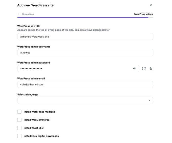Focus the WordPress admin username field

click(x=85, y=53)
